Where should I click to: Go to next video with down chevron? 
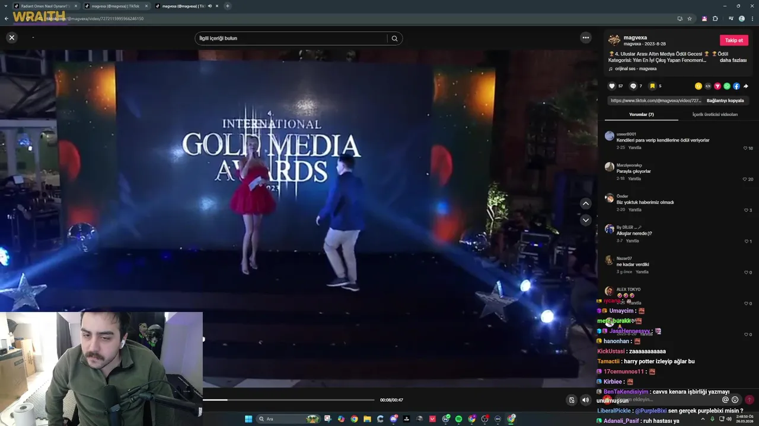(586, 220)
